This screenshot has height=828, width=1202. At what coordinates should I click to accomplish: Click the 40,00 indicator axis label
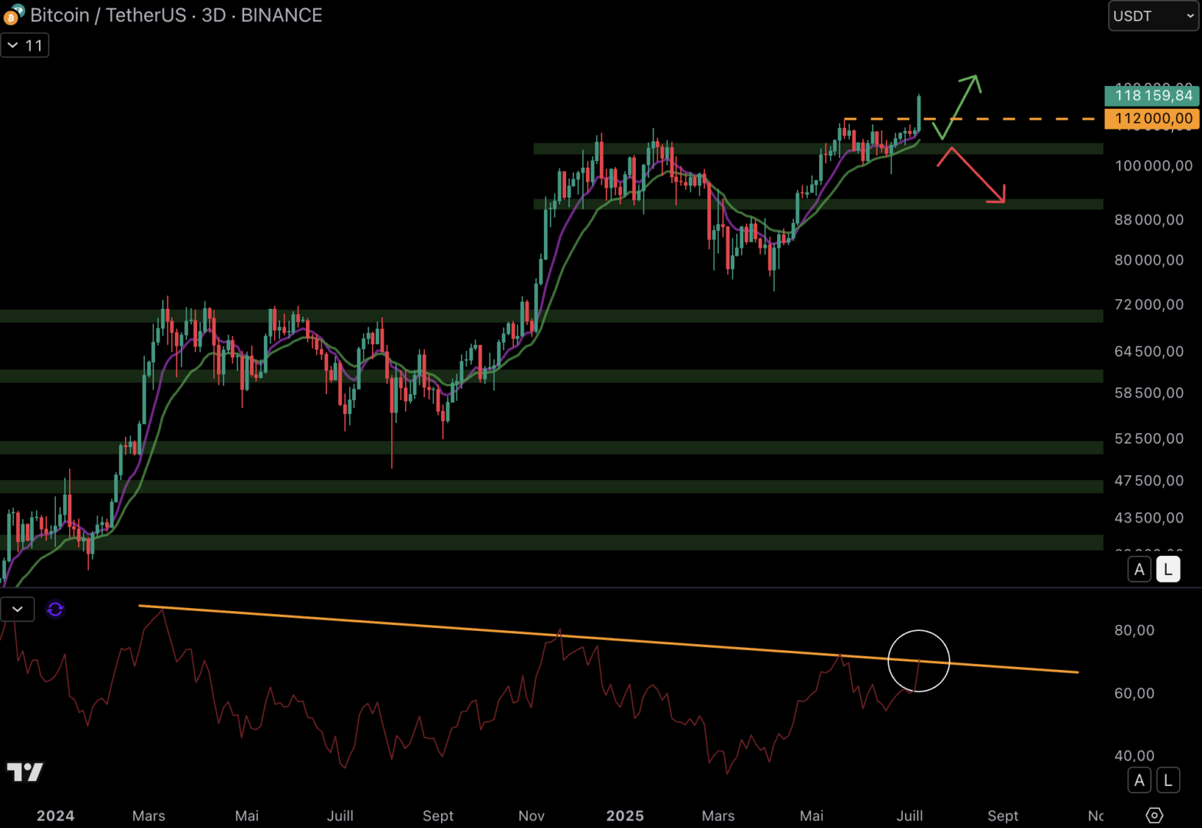click(1134, 756)
